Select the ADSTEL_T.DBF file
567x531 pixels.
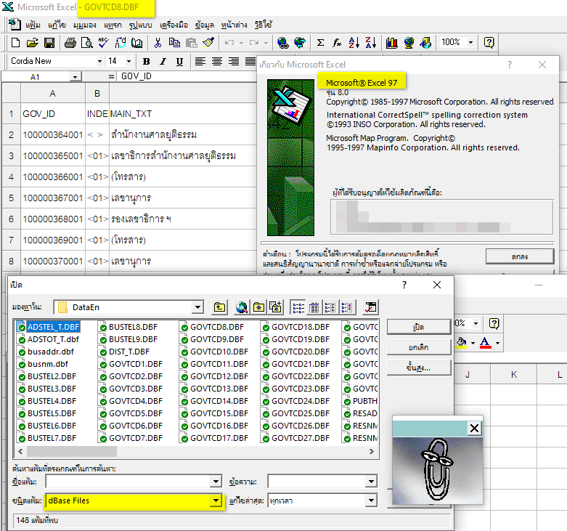click(x=49, y=327)
